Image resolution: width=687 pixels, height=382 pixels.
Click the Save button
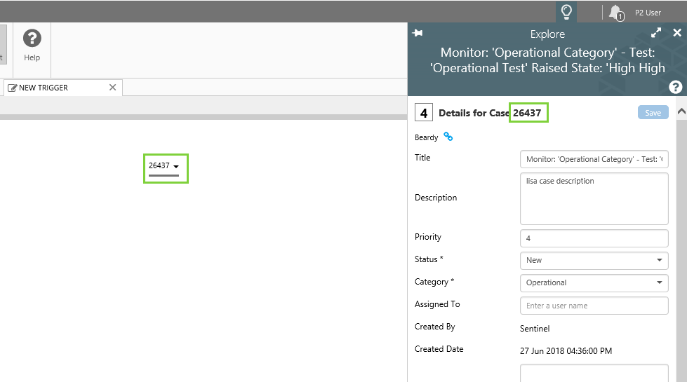tap(653, 113)
